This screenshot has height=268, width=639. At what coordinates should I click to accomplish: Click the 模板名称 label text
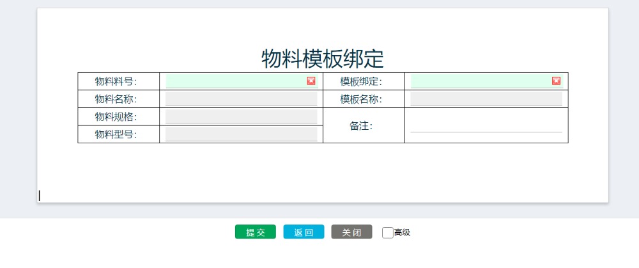[x=362, y=99]
